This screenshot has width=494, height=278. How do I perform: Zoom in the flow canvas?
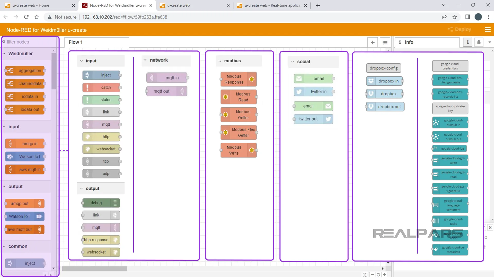(x=385, y=275)
